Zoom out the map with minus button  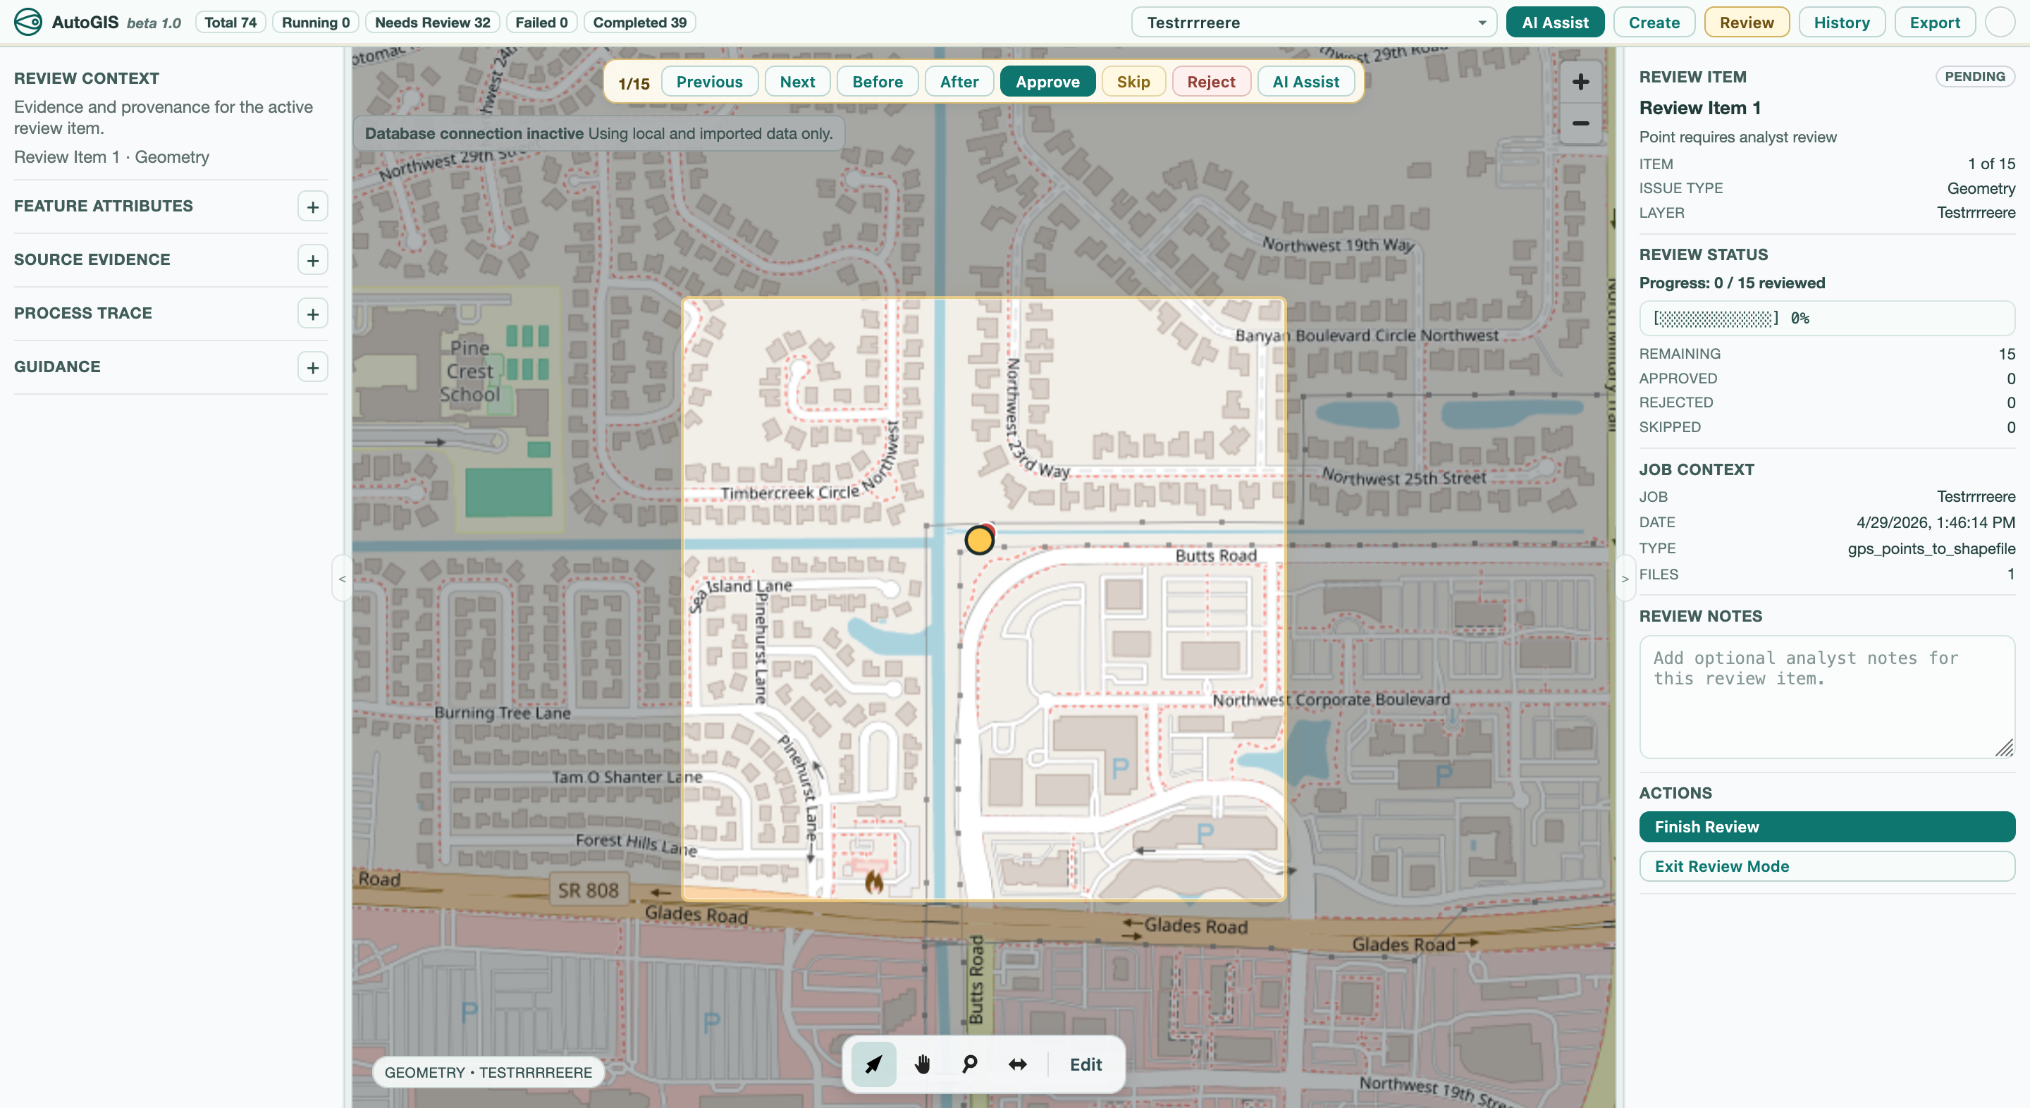click(x=1580, y=123)
